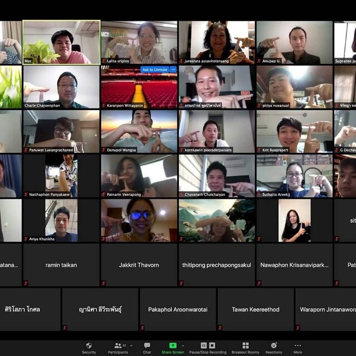Click muted mic icon next to Chavanath Chatchaiyan
The height and width of the screenshot is (356, 356).
181,194
